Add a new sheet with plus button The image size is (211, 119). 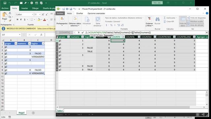click(33, 113)
